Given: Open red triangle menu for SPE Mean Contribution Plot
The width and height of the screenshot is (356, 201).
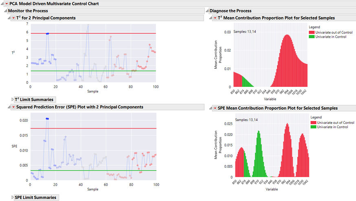Looking at the screenshot, I should pos(215,108).
